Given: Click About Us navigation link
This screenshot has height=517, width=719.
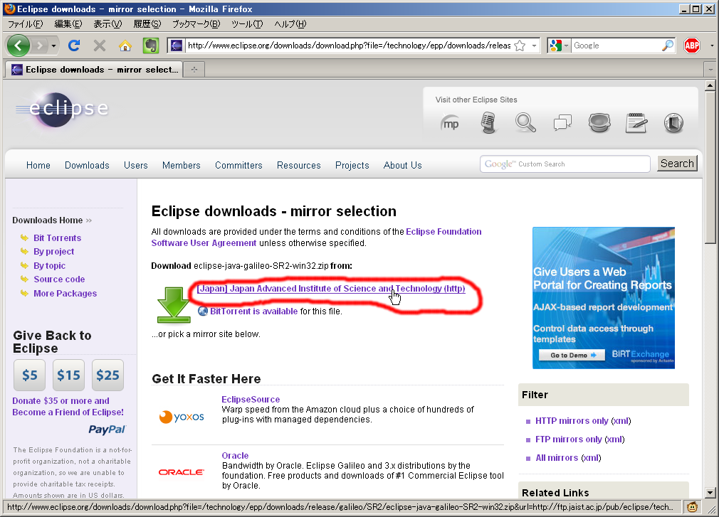Looking at the screenshot, I should (403, 165).
